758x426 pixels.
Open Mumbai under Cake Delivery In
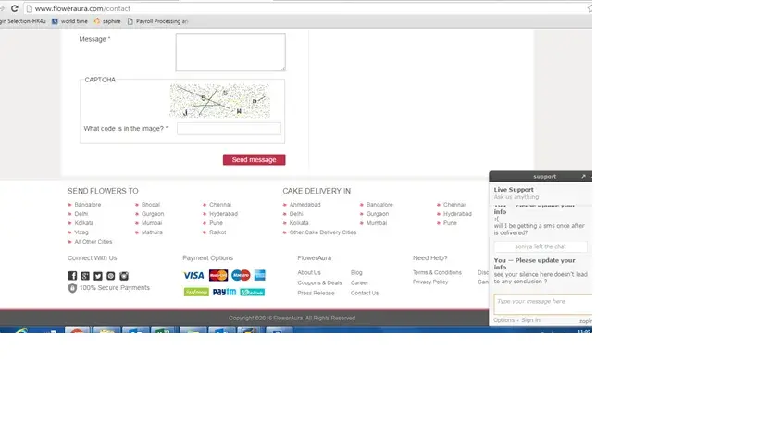[377, 223]
